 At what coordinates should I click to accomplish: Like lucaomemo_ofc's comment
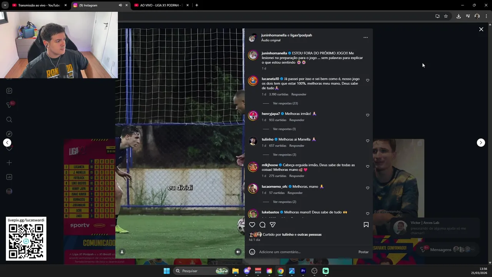367,188
